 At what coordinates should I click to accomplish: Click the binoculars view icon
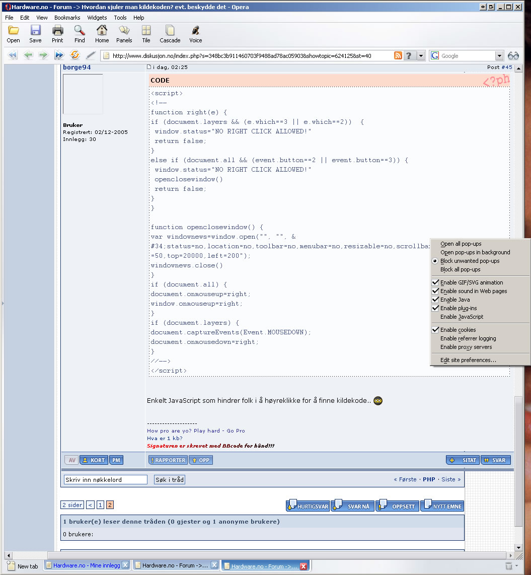pos(513,56)
